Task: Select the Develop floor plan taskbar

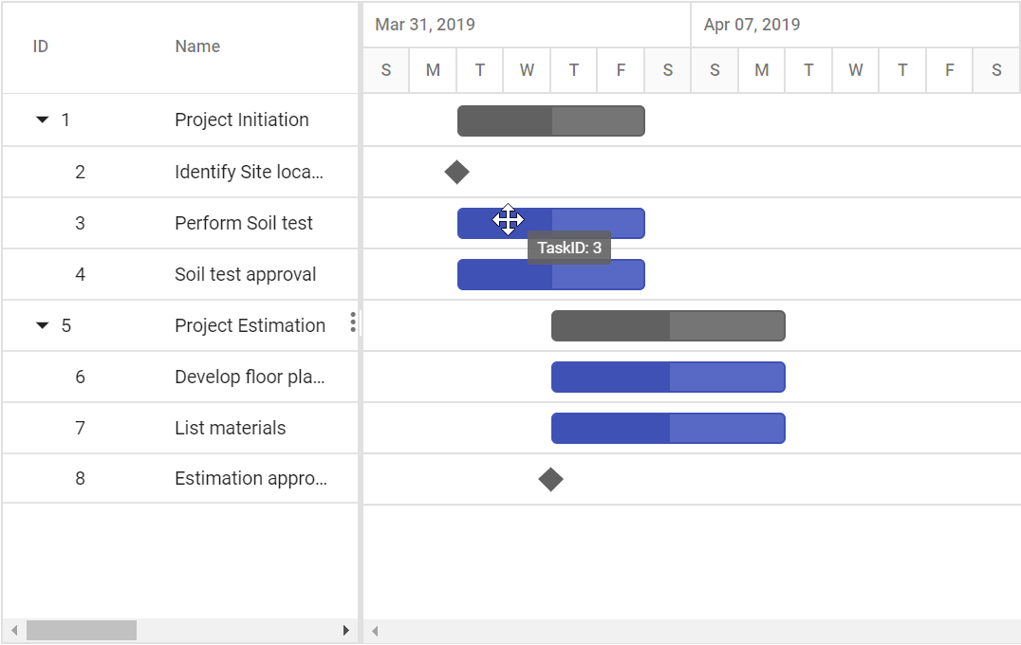Action: [x=668, y=377]
